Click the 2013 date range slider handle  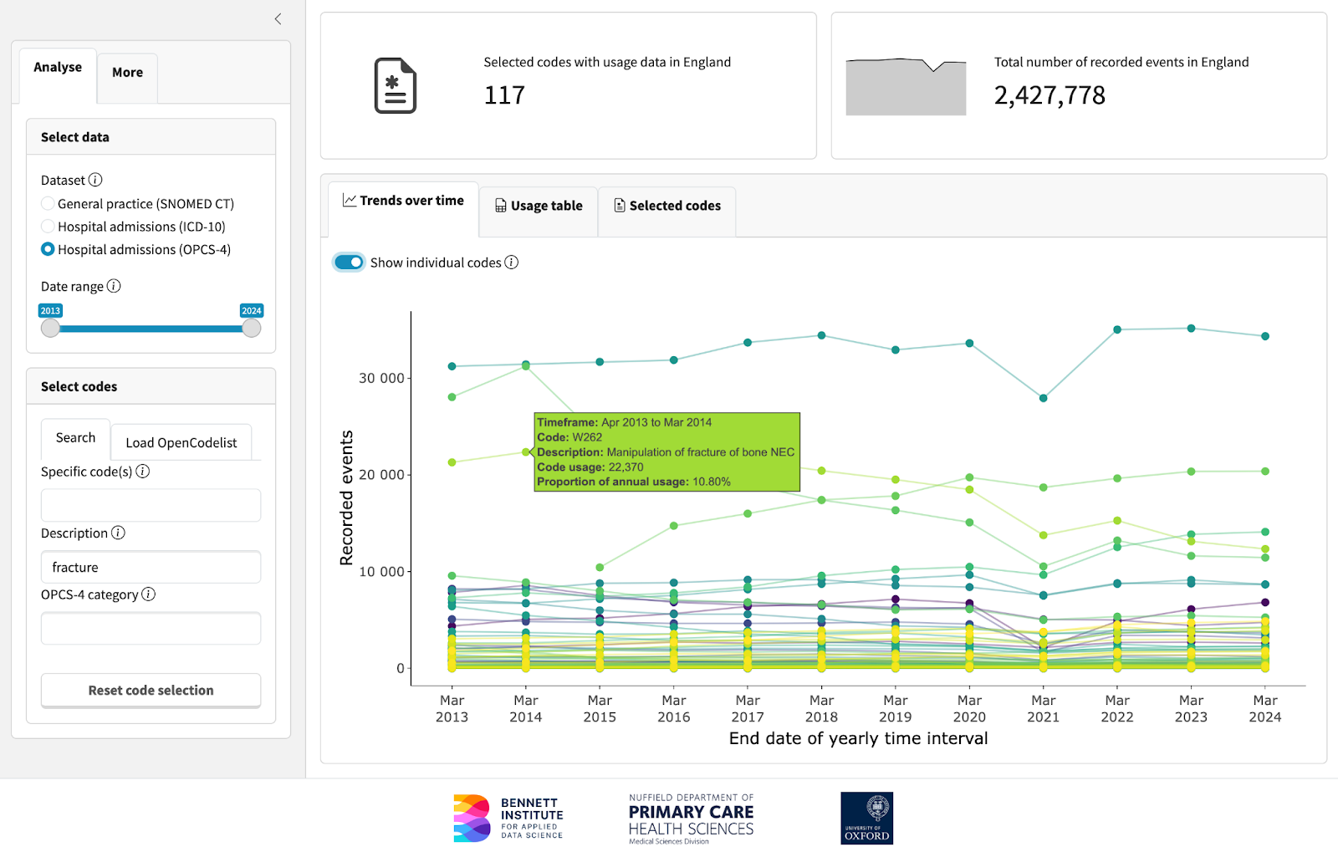(x=51, y=328)
